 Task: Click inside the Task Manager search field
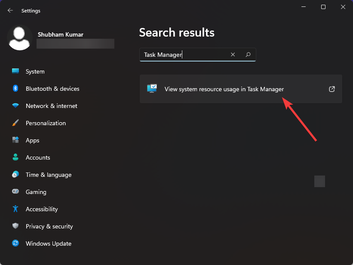coord(185,55)
